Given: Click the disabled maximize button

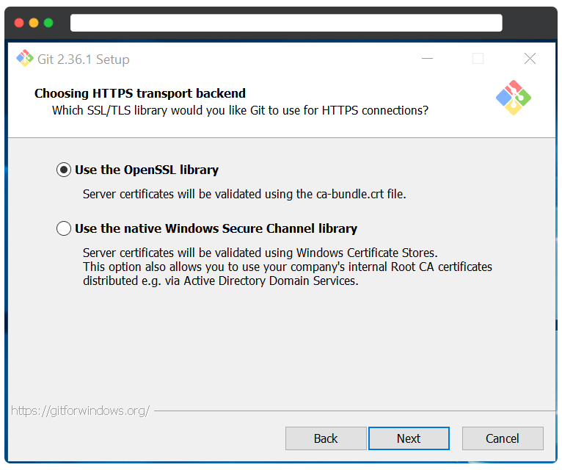Looking at the screenshot, I should 478,59.
